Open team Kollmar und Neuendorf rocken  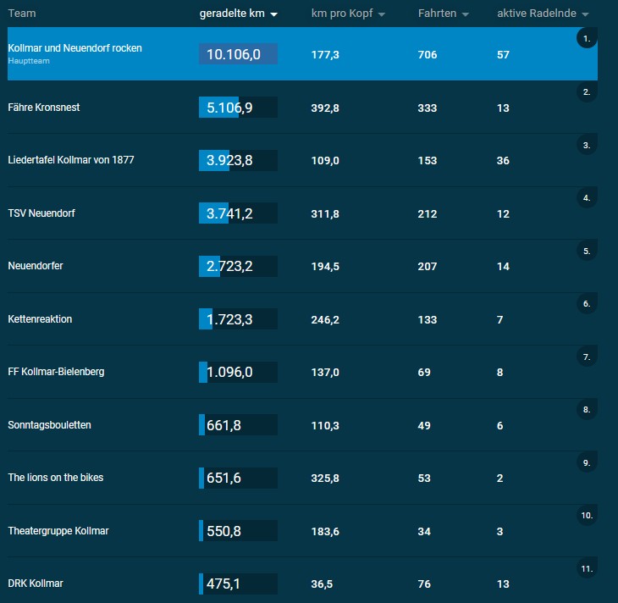click(x=74, y=48)
